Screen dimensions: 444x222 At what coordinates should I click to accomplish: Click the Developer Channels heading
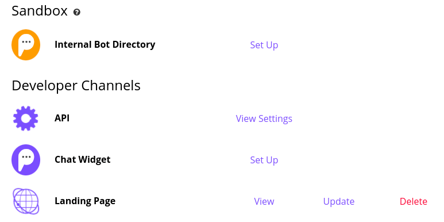coord(76,86)
